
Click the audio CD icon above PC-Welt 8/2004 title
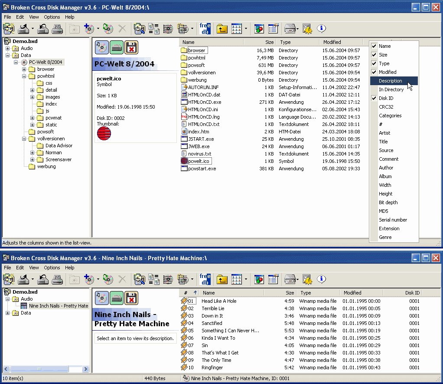point(102,47)
